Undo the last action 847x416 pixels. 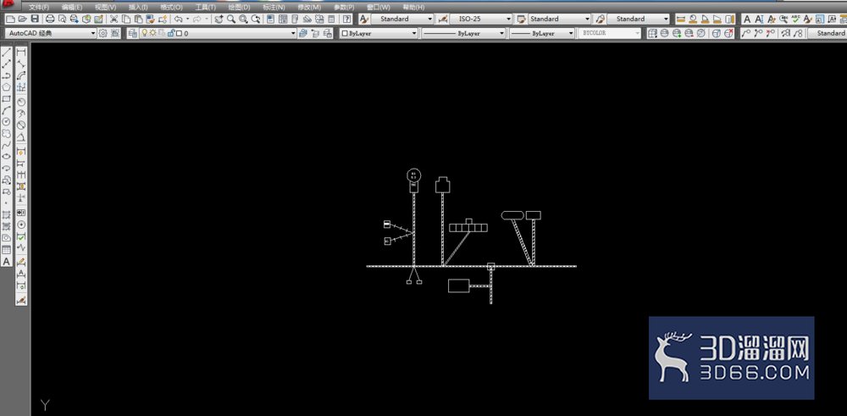[178, 19]
